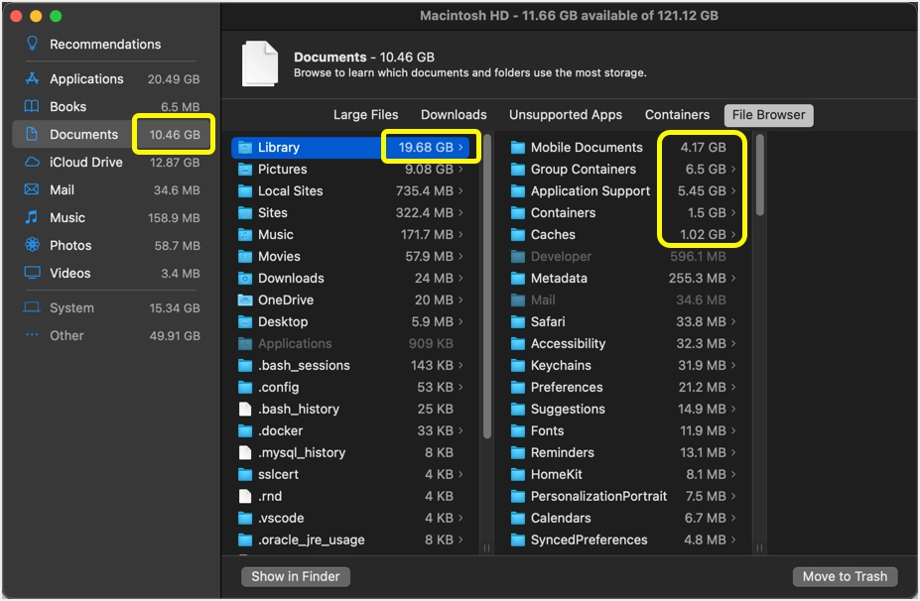Click the Movies folder icon
This screenshot has width=920, height=601.
click(245, 256)
